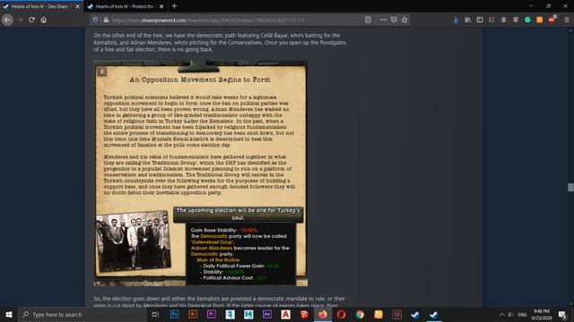The image size is (574, 322).
Task: Click the teal circular extension icon
Action: coord(527,20)
